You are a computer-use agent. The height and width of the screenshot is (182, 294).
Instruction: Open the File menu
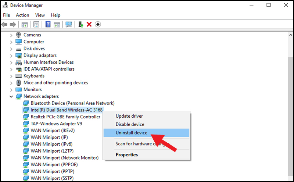click(6, 15)
